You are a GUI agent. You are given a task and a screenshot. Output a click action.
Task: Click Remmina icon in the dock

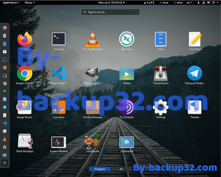pos(5,131)
